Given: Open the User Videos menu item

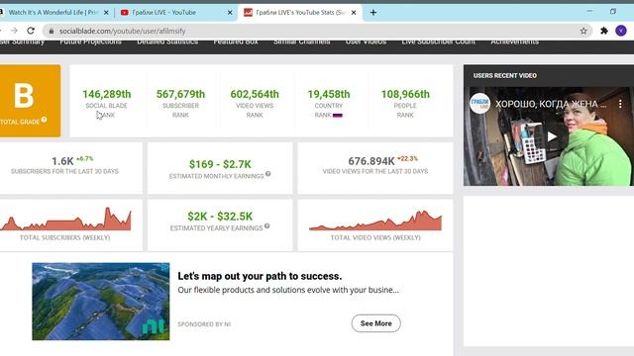Looking at the screenshot, I should click(x=366, y=42).
